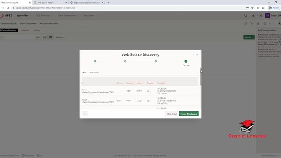This screenshot has width=281, height=158.
Task: Switch to the third browser tab
Action: pos(87,3)
